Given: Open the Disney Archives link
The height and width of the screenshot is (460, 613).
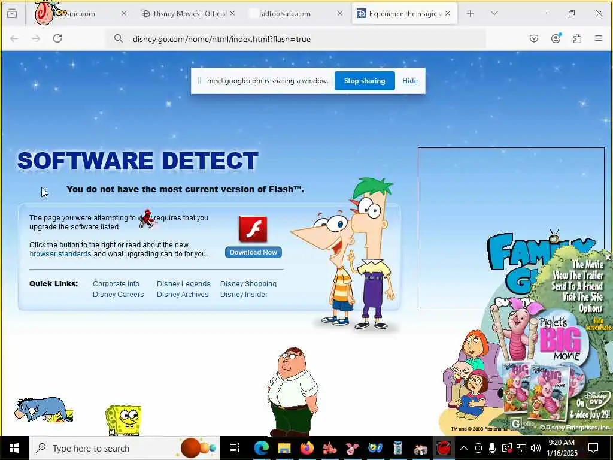Looking at the screenshot, I should (x=183, y=295).
